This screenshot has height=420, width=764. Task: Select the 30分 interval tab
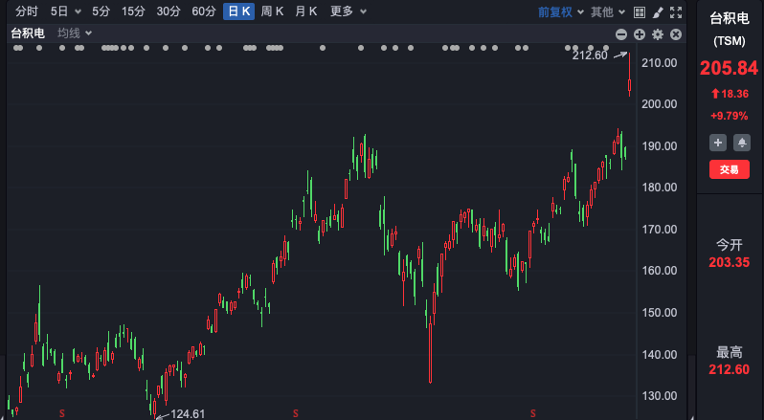[x=169, y=11]
